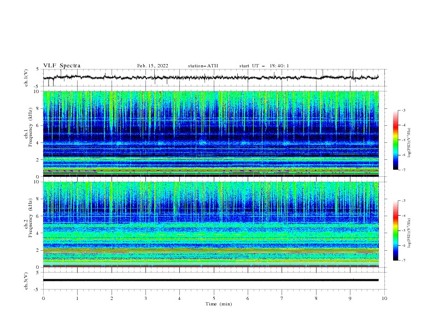Click the "5" tick on ch.1(V) axis
433x335 pixels.
click(38, 69)
